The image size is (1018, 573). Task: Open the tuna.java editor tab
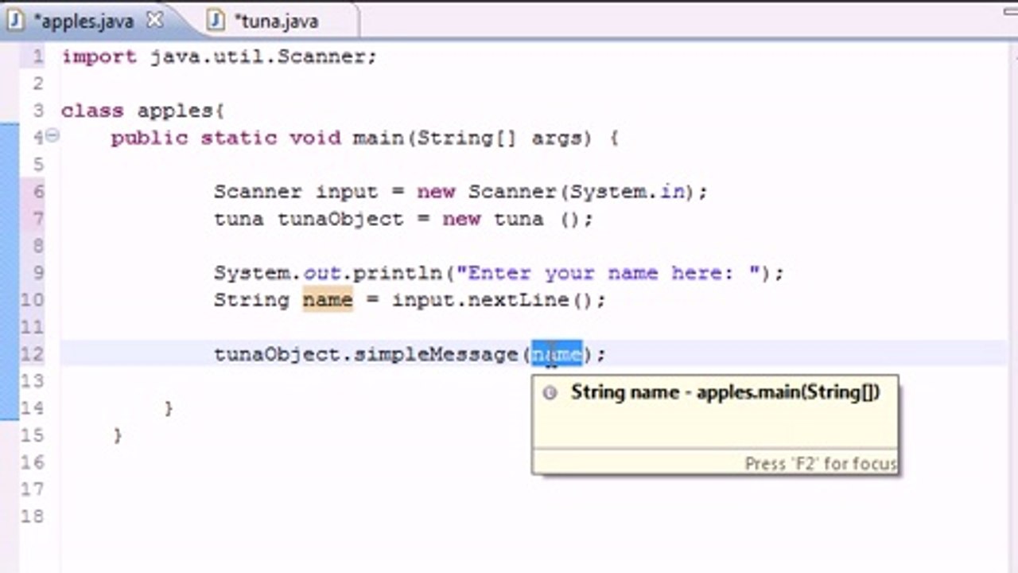[276, 21]
